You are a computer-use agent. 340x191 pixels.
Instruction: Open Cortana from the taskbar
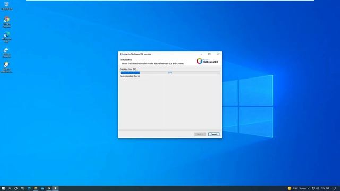16,188
